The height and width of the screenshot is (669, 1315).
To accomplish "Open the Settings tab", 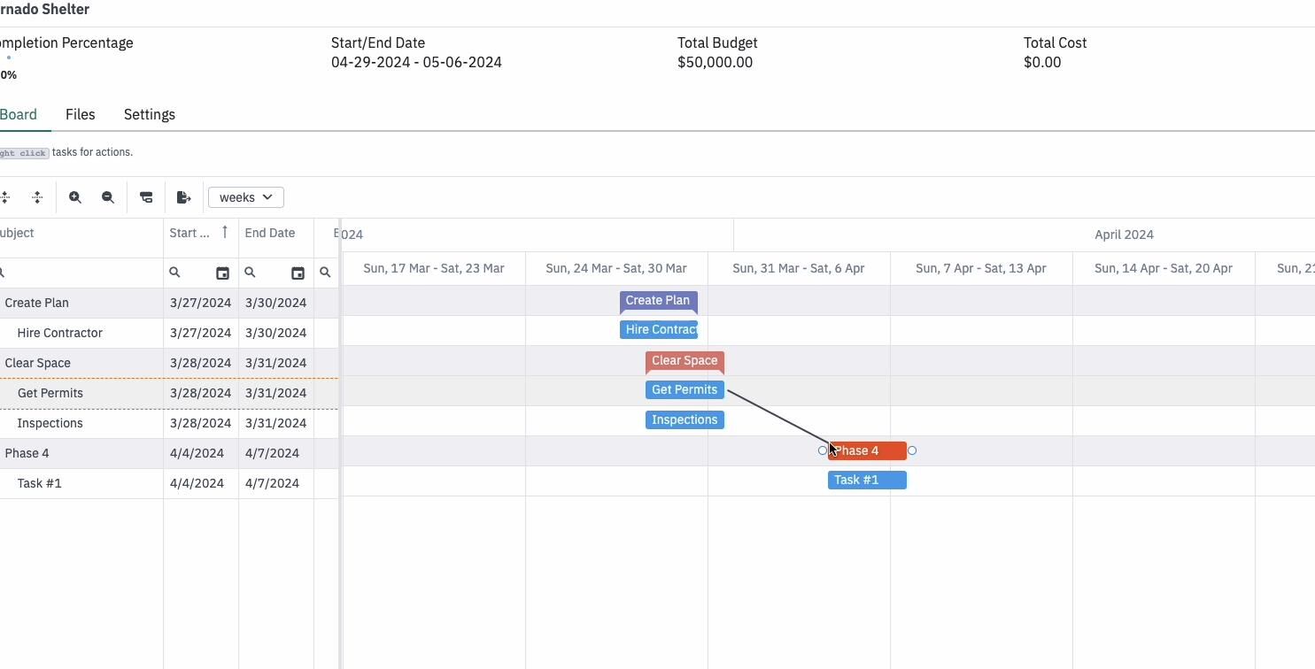I will (x=150, y=114).
